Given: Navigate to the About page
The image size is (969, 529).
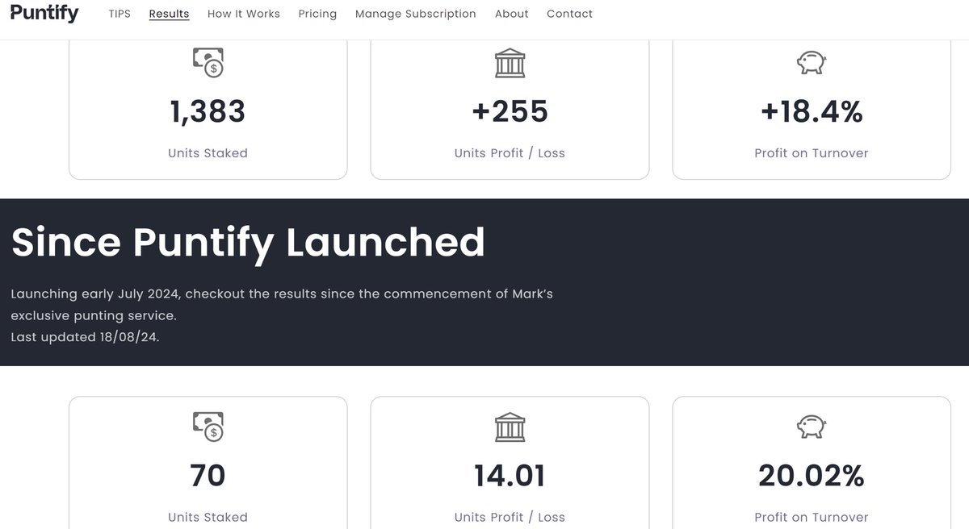Looking at the screenshot, I should pos(512,14).
